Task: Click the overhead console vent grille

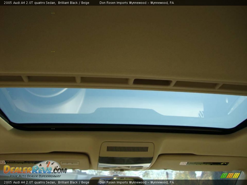Action: [x=127, y=149]
